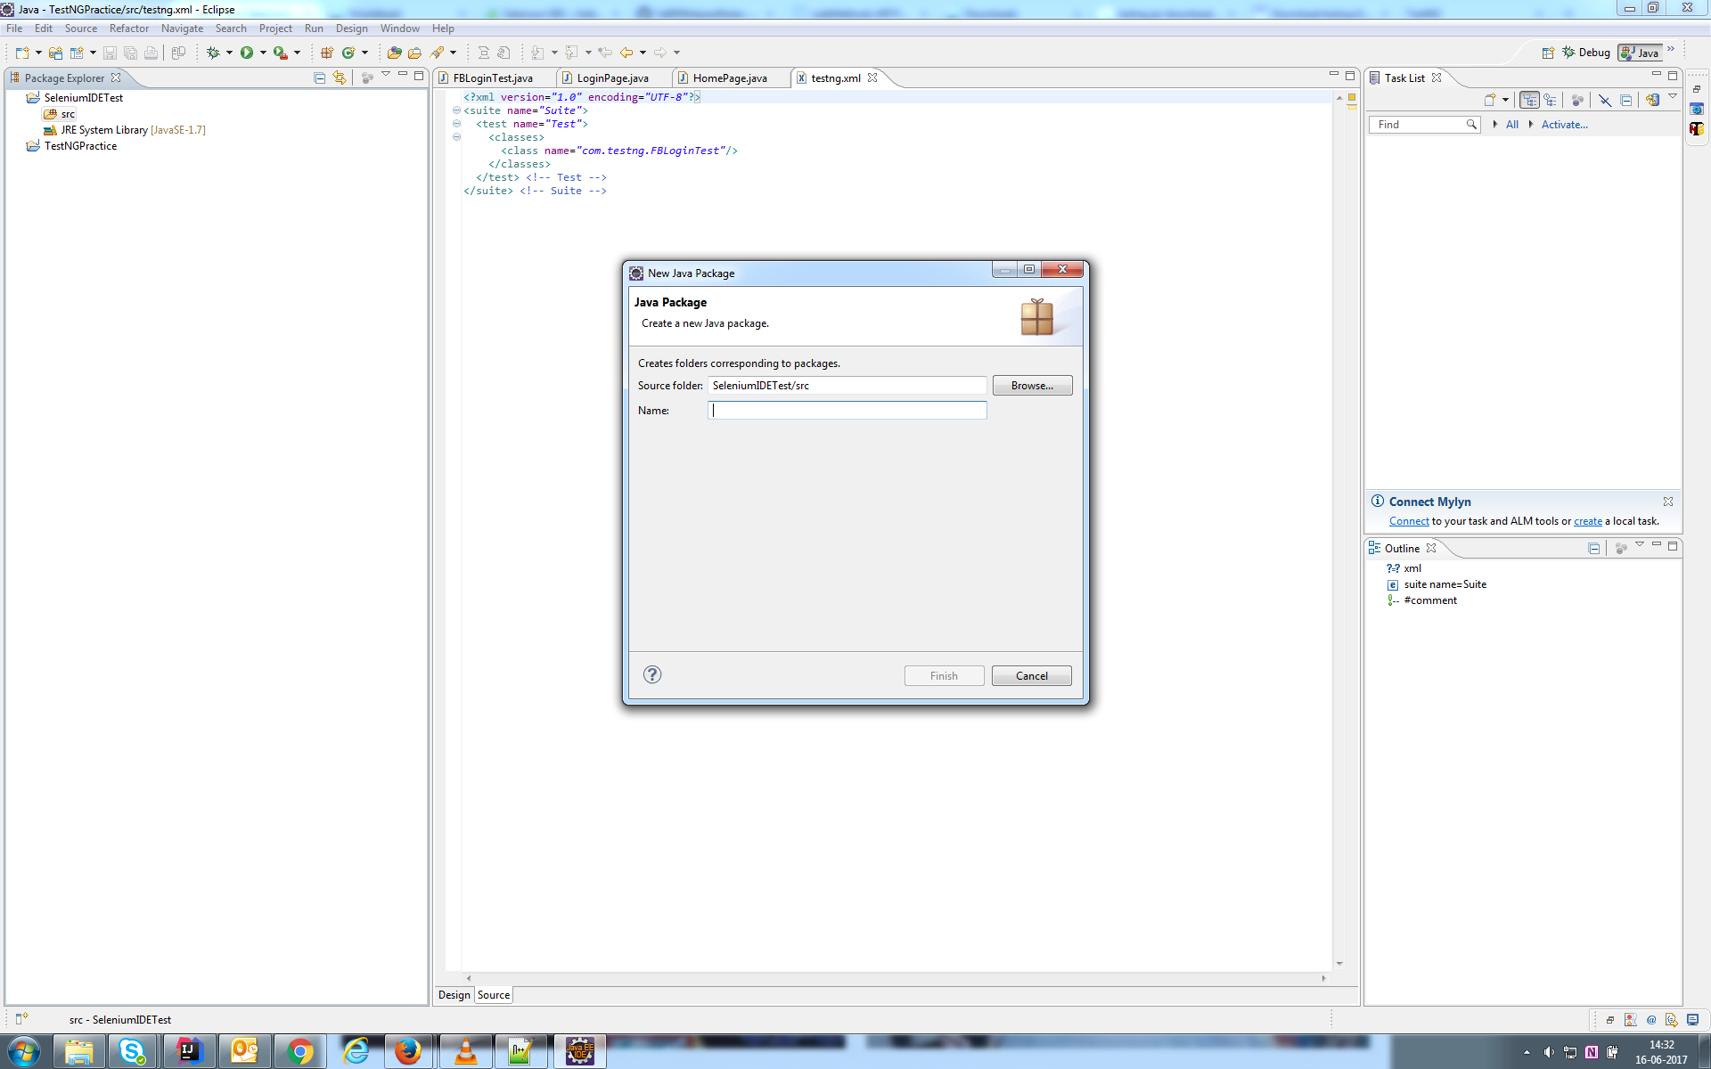The image size is (1711, 1069).
Task: Open the Refactor menu
Action: coord(128,29)
